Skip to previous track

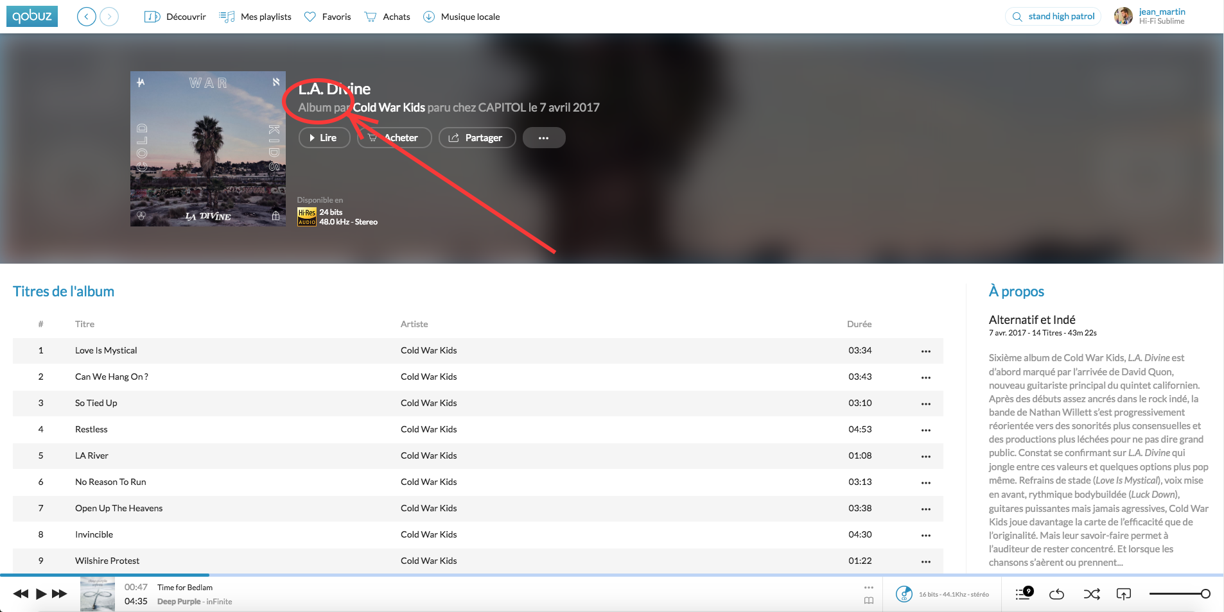(21, 594)
